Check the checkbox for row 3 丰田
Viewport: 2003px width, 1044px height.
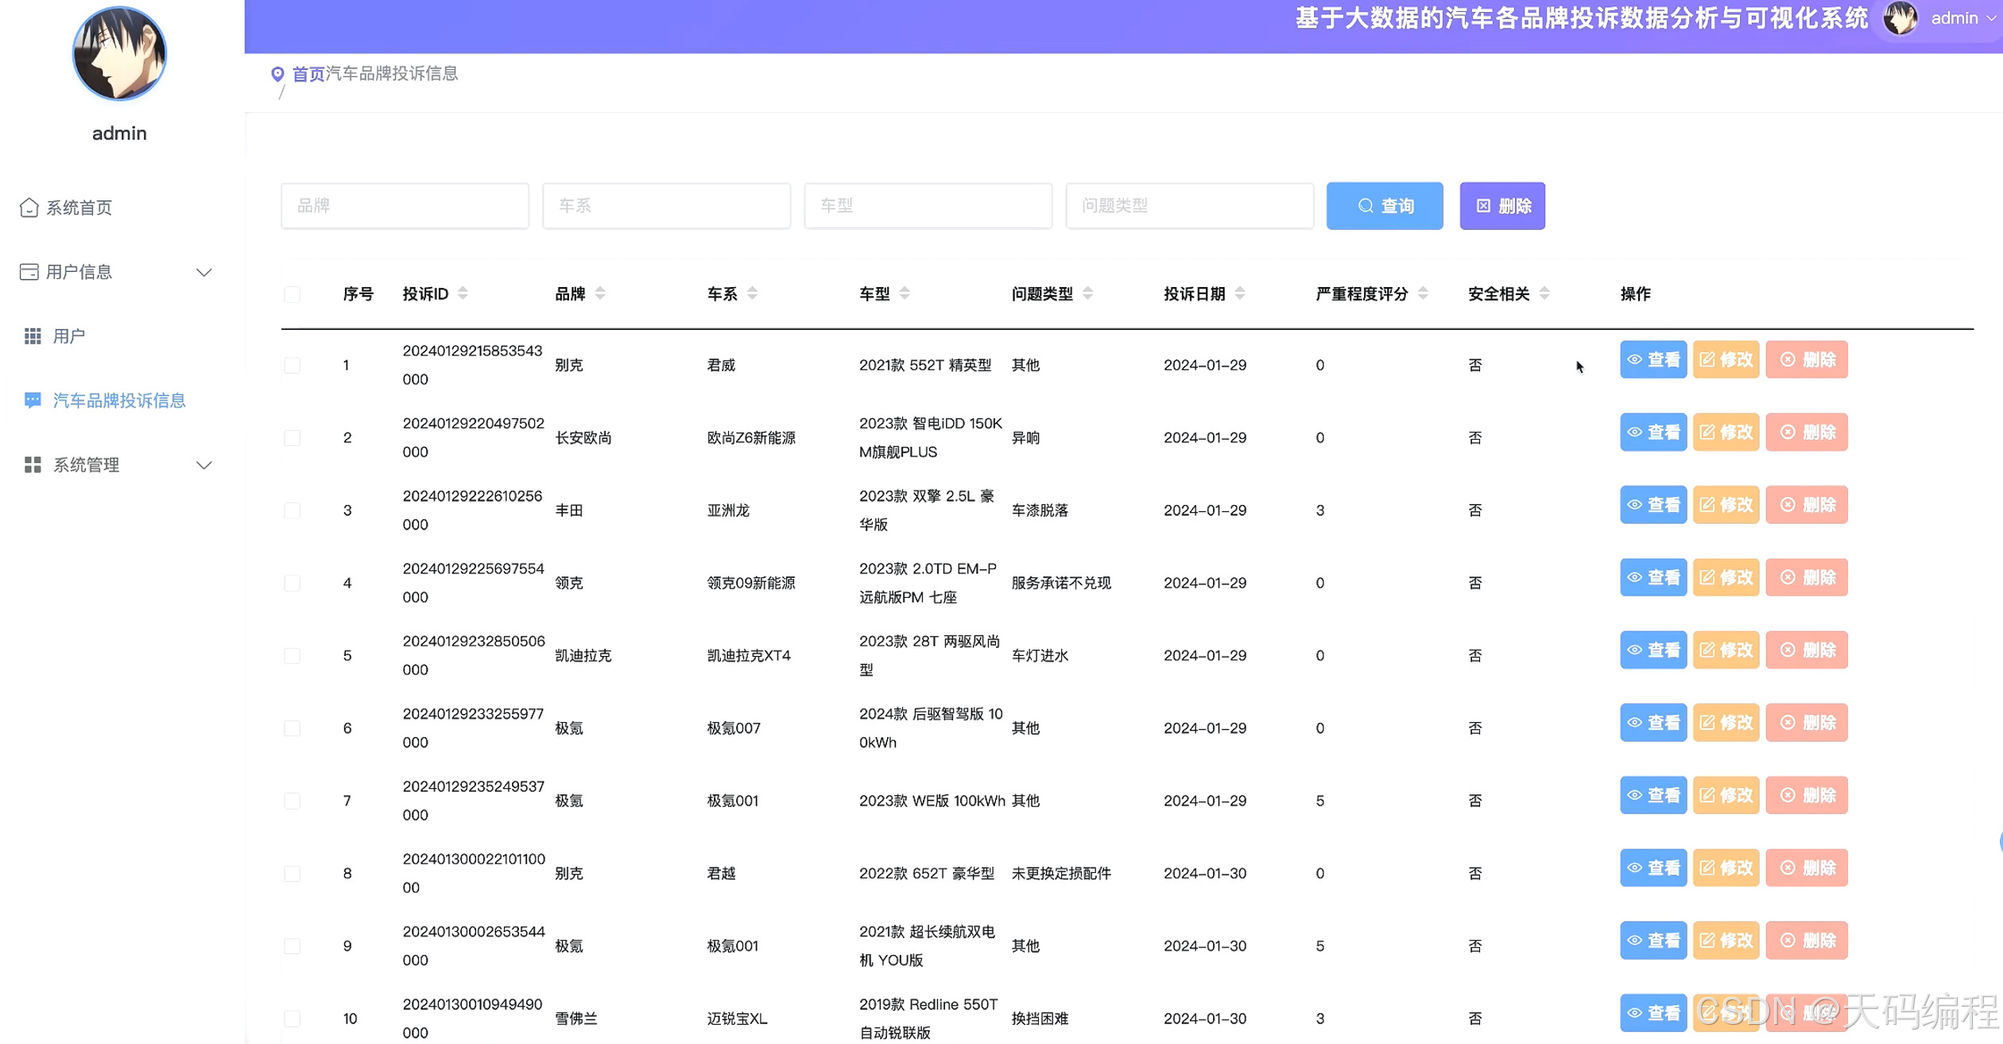click(293, 510)
